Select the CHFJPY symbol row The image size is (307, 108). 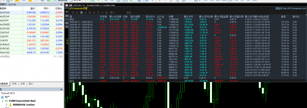coord(31,40)
